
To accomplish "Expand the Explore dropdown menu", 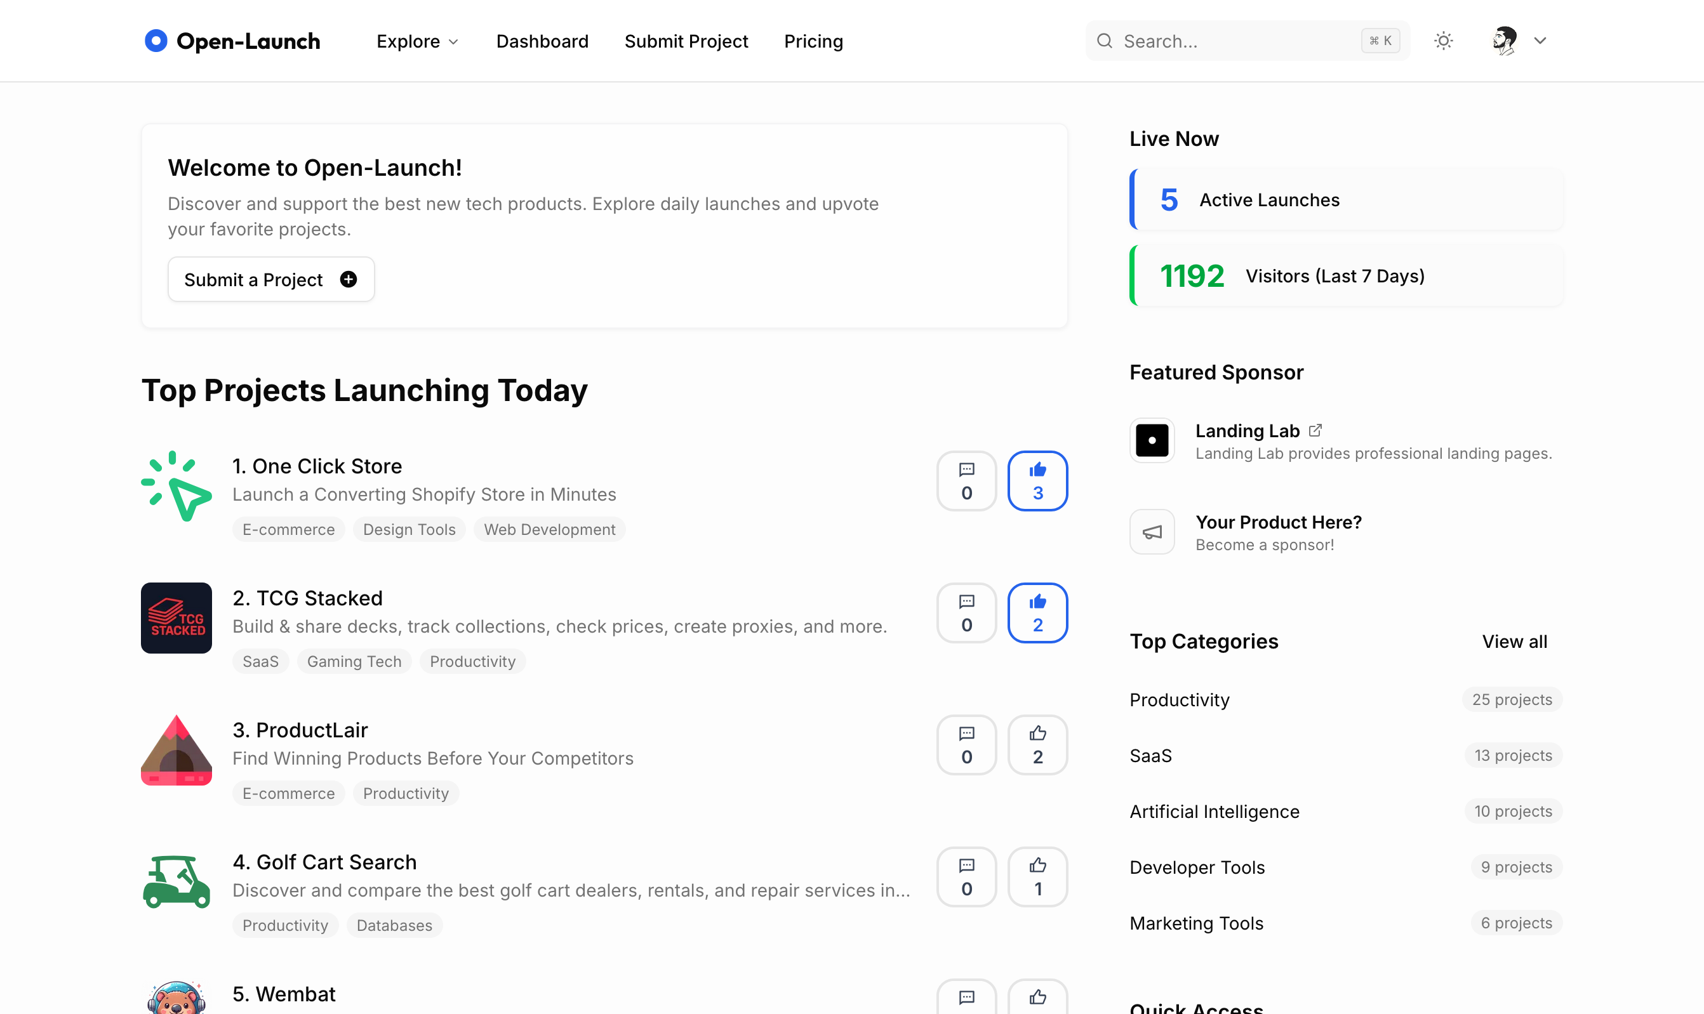I will 417,42.
